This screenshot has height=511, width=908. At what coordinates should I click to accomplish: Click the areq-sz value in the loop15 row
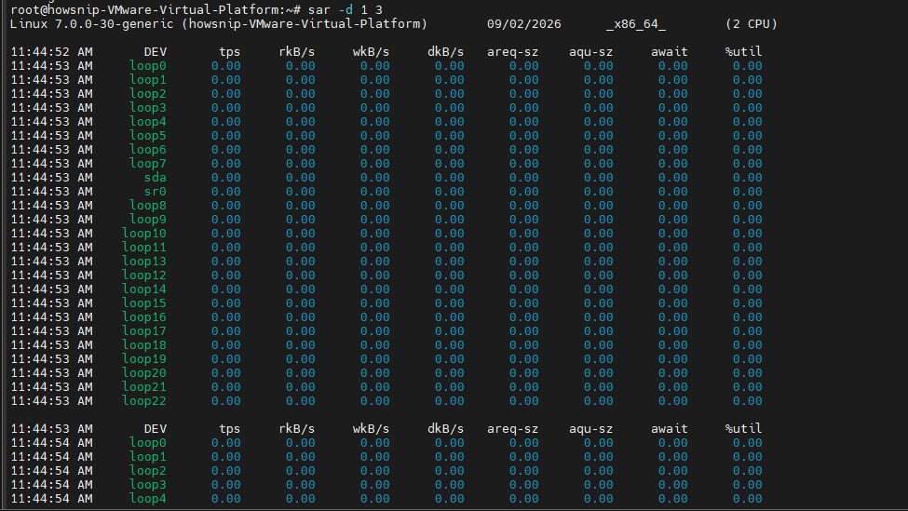[524, 303]
